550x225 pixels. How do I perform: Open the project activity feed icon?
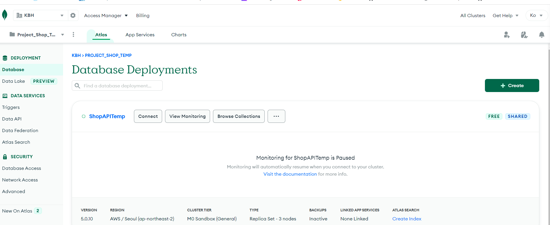point(524,35)
